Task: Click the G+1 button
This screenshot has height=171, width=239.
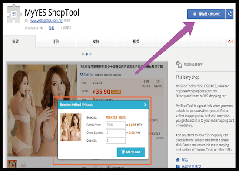Action: tap(230, 42)
